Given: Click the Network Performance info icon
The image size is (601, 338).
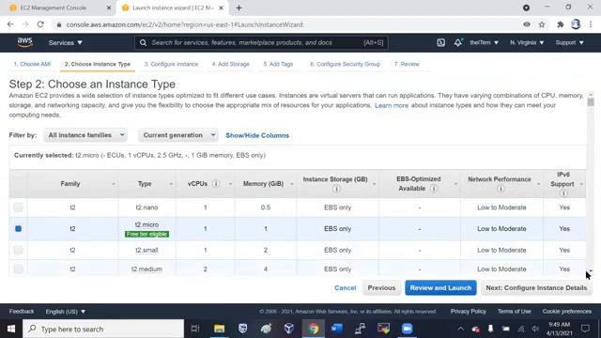Looking at the screenshot, I should pyautogui.click(x=501, y=189).
